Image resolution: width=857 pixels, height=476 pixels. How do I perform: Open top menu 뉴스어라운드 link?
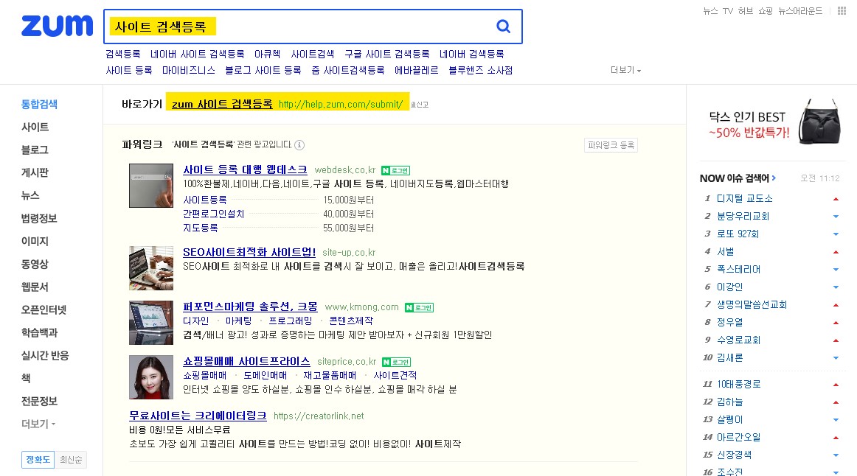(800, 11)
